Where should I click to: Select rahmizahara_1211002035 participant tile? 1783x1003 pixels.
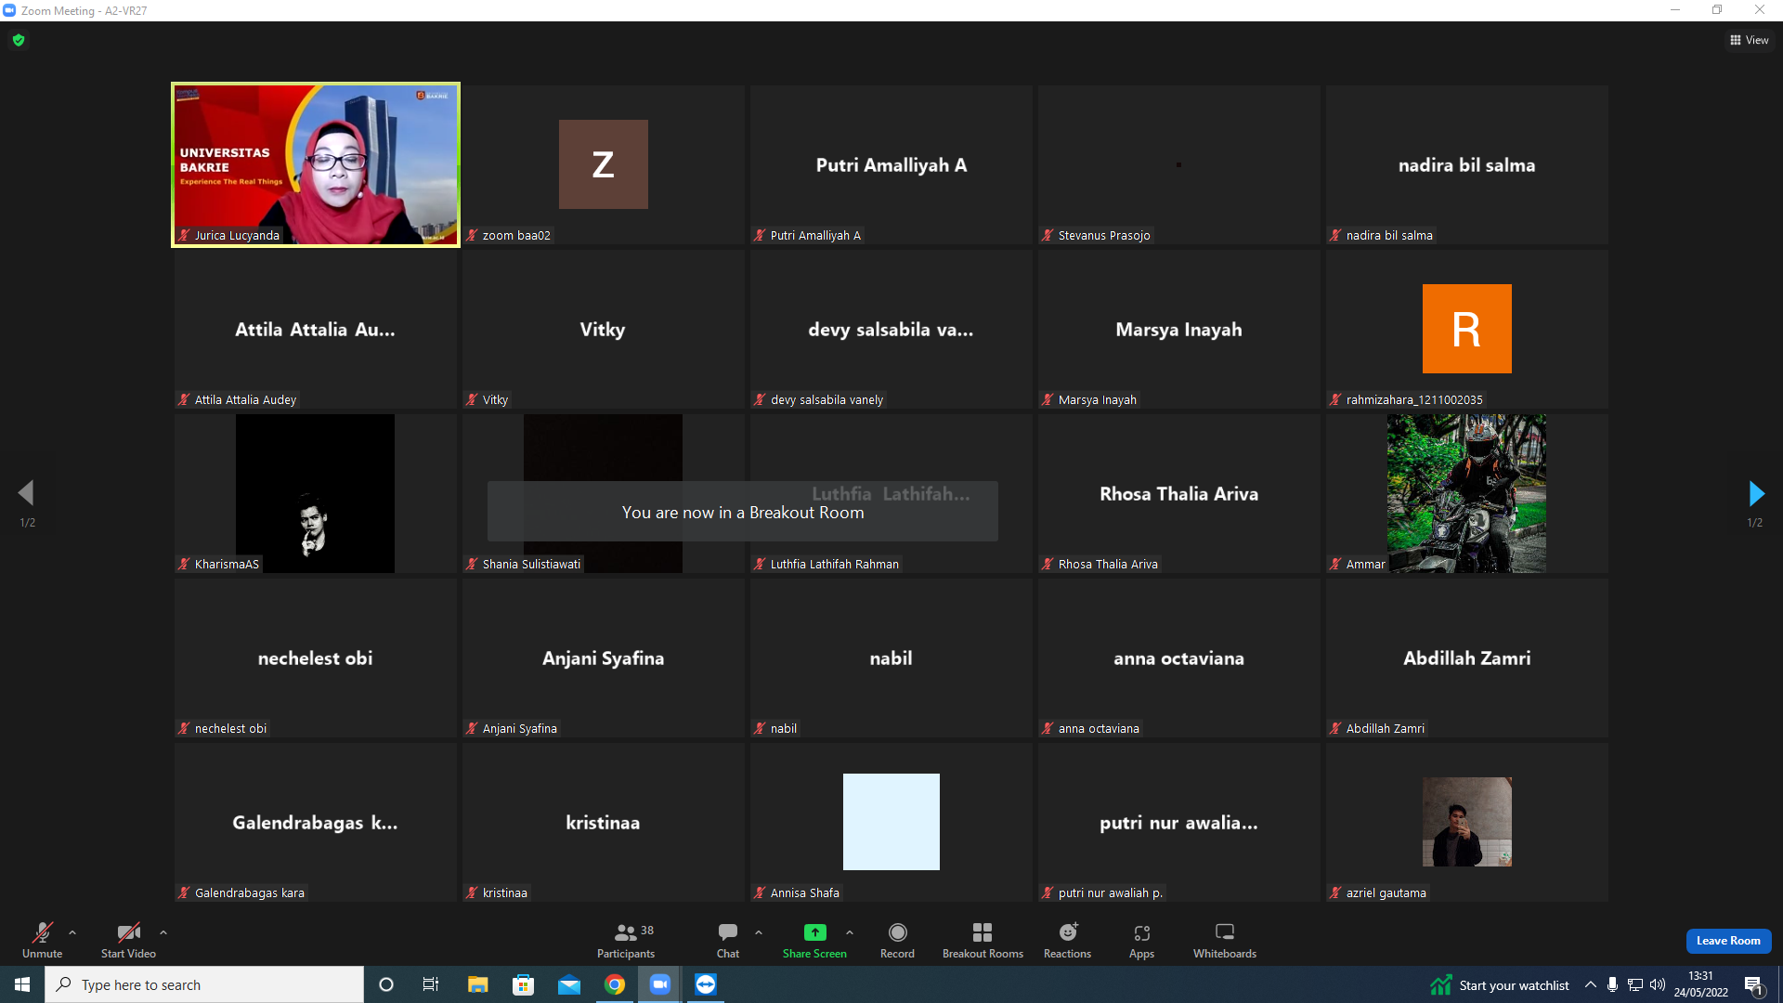pos(1467,329)
